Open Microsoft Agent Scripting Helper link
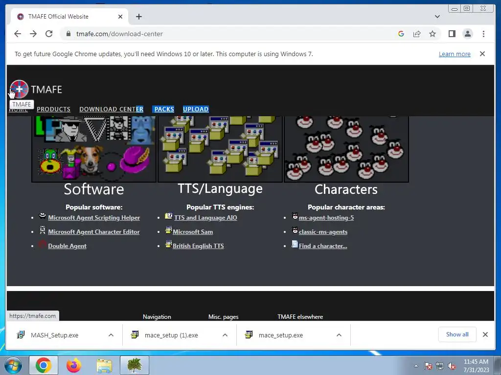Image resolution: width=501 pixels, height=375 pixels. (94, 218)
